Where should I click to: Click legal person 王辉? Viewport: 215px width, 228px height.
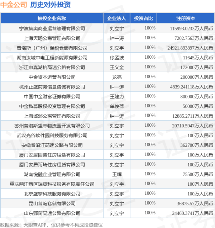117,175
